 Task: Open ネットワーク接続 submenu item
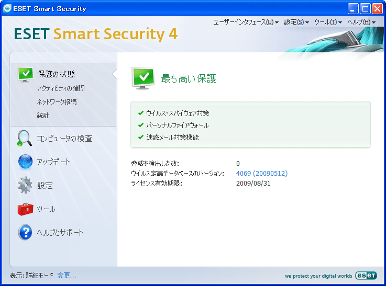(x=57, y=102)
